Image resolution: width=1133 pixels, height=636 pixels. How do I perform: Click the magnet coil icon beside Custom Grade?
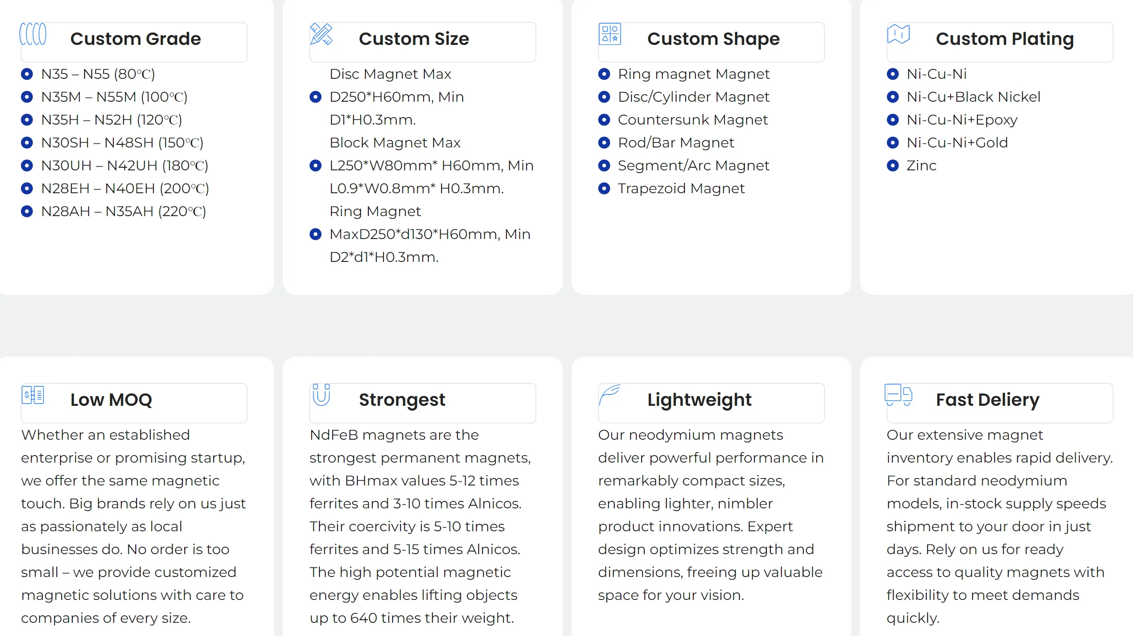pos(33,34)
